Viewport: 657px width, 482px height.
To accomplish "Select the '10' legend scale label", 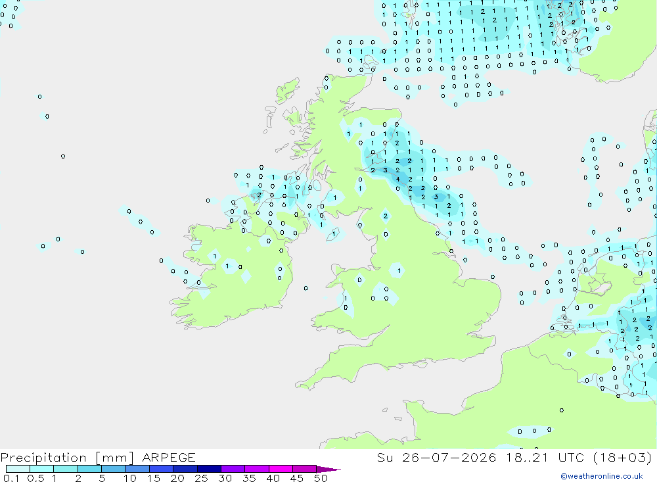I will [130, 478].
